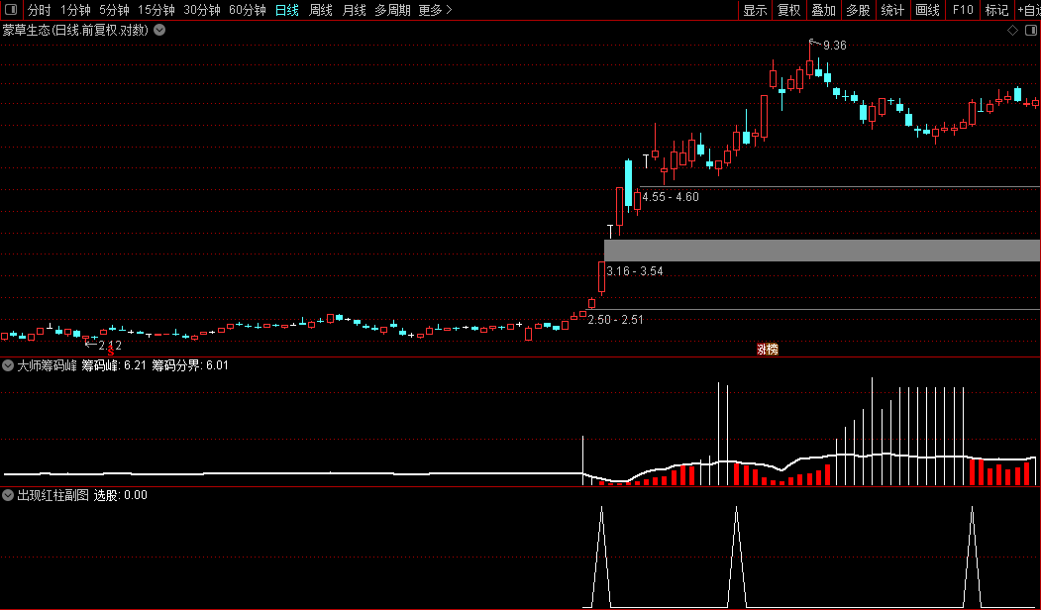The image size is (1041, 610).
Task: Expand the 大师筹码峰 indicator dropdown
Action: point(8,365)
